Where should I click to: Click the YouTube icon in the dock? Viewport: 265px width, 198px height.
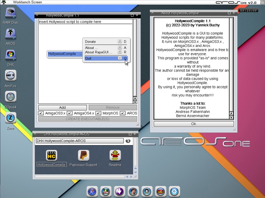tap(106, 191)
